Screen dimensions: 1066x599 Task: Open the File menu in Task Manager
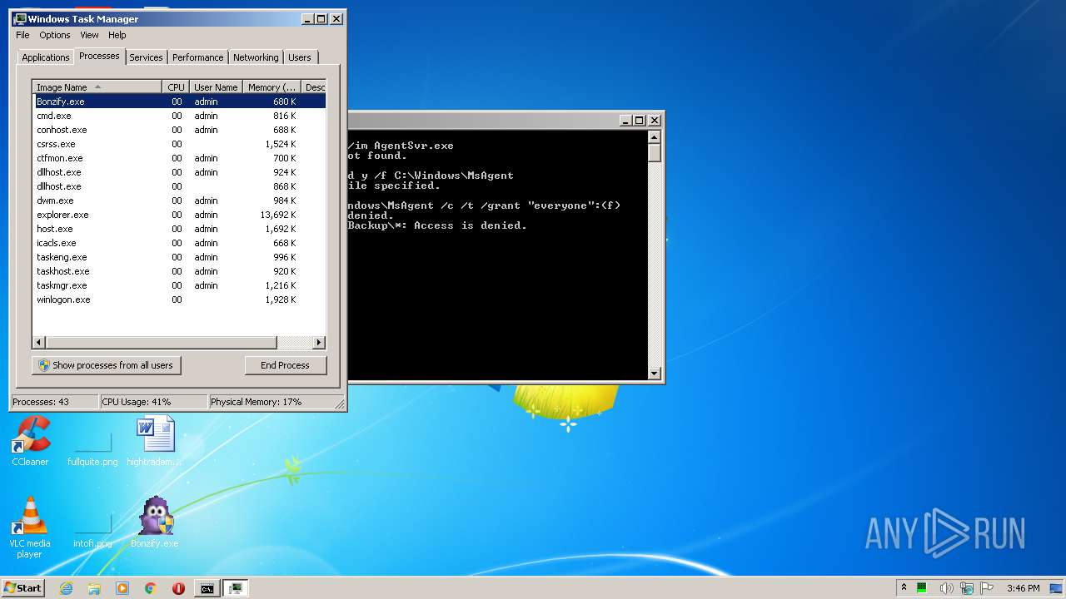tap(22, 35)
